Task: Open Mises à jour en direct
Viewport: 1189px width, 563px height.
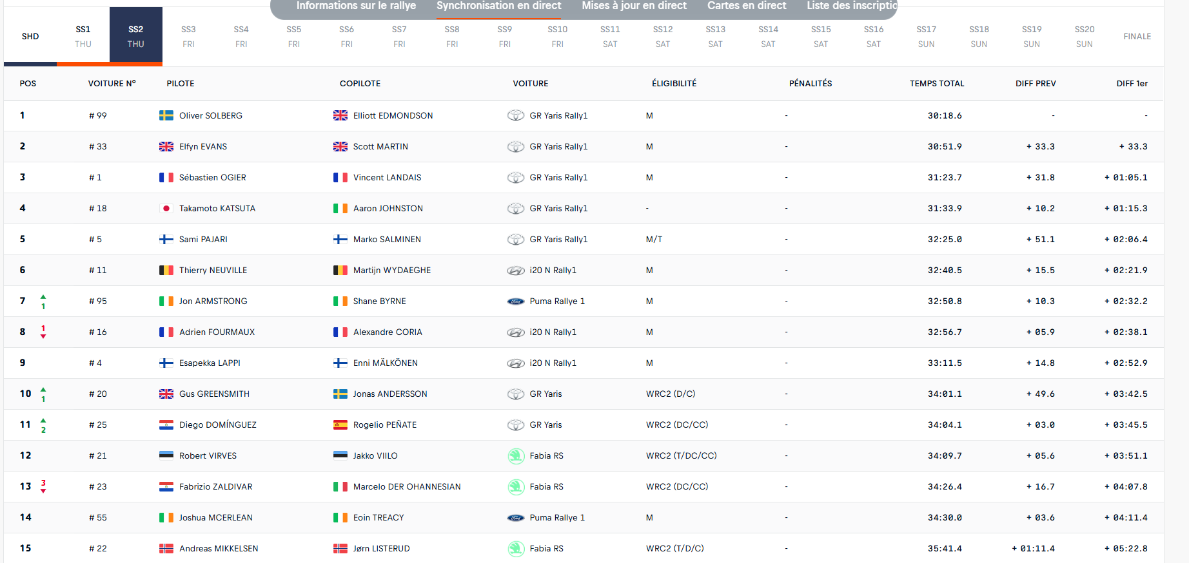Action: click(x=634, y=6)
